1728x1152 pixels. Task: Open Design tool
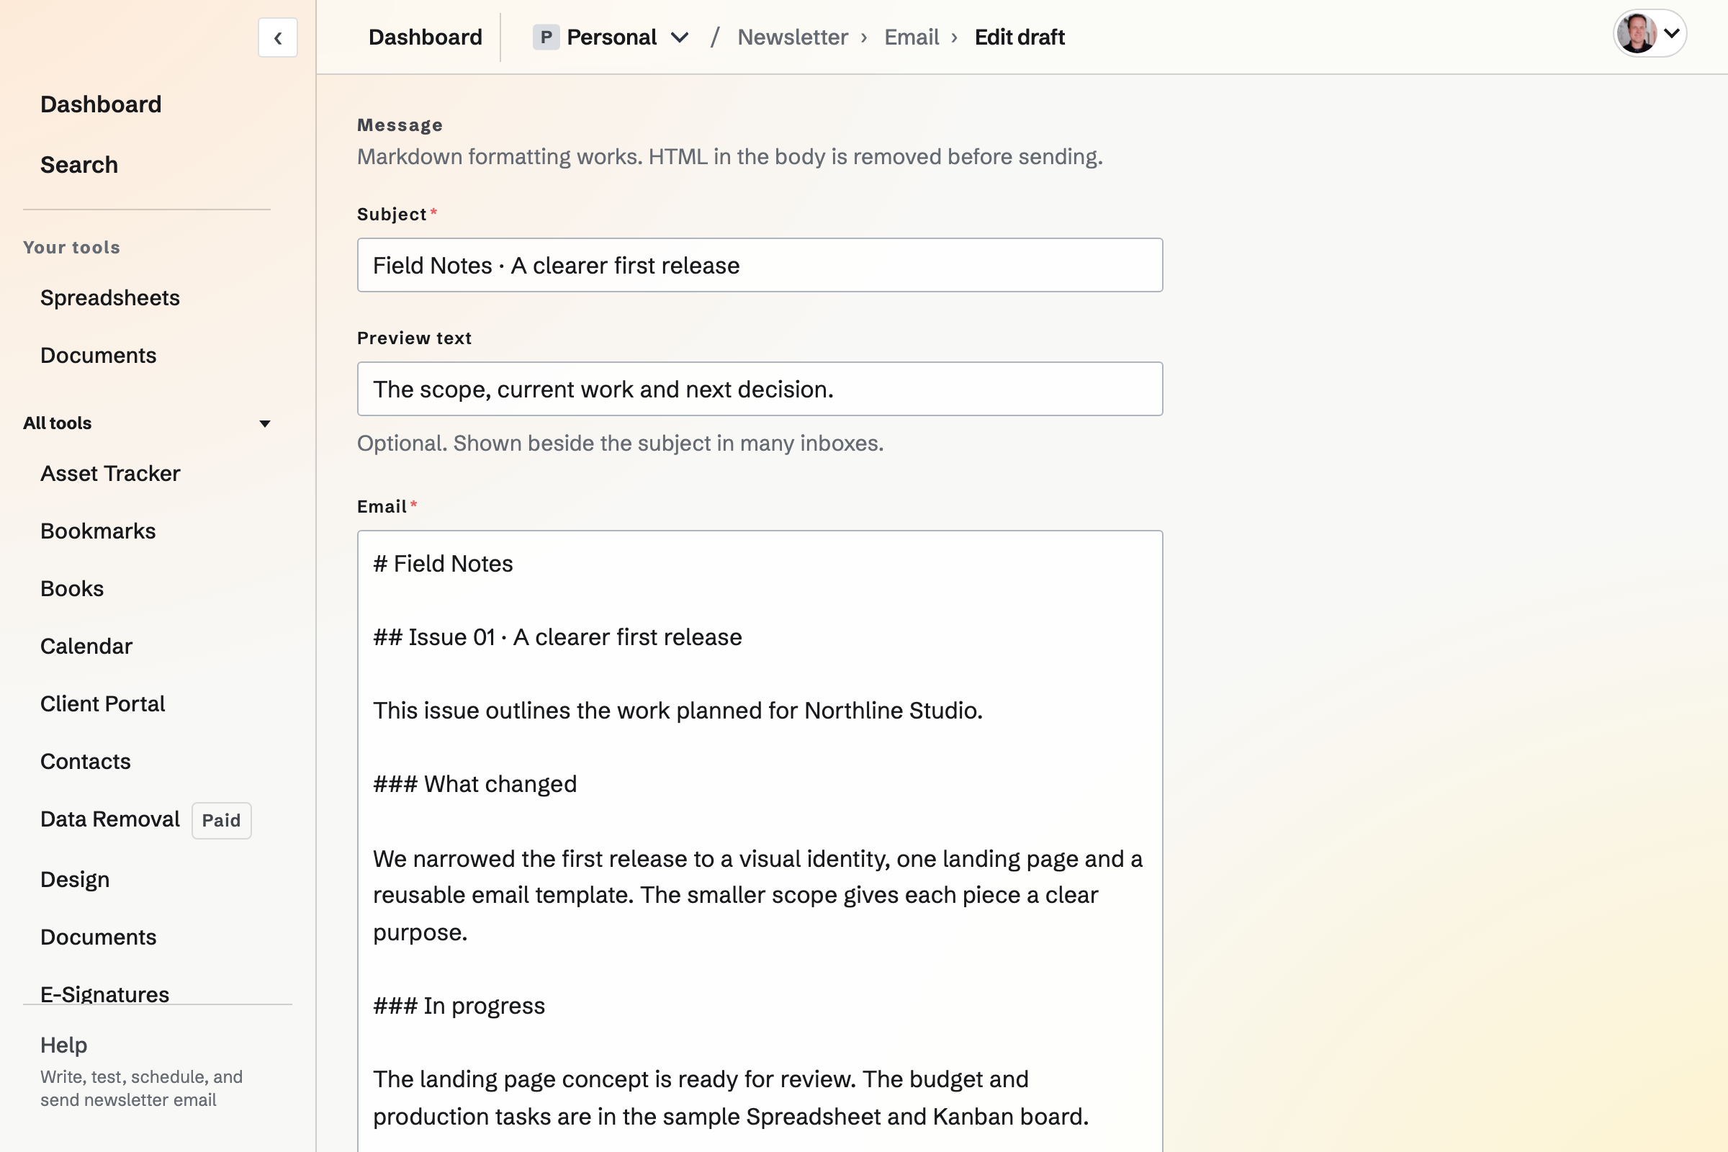click(75, 879)
